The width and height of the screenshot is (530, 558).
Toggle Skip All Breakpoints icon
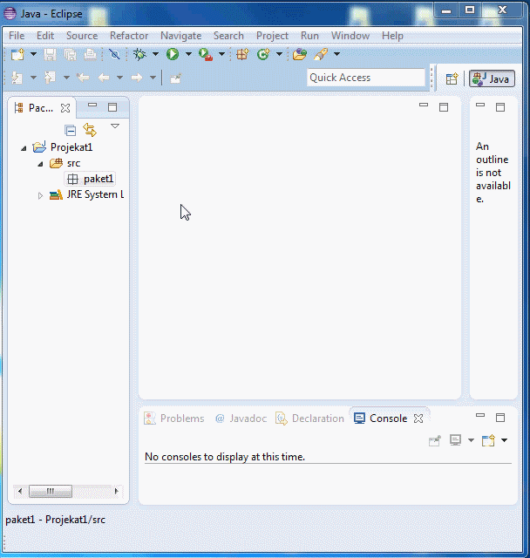114,54
